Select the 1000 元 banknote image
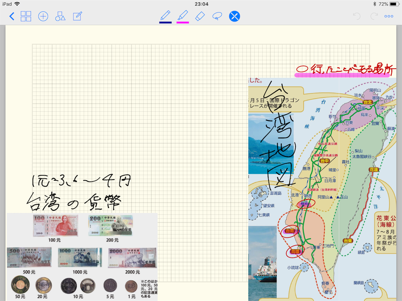This screenshot has width=402, height=301. click(80, 257)
